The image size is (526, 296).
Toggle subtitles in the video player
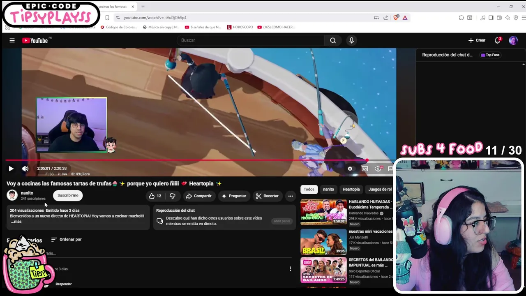[365, 169]
